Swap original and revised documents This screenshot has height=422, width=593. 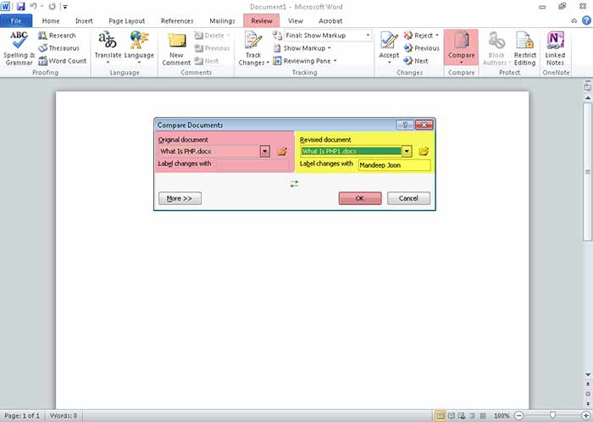(x=294, y=184)
